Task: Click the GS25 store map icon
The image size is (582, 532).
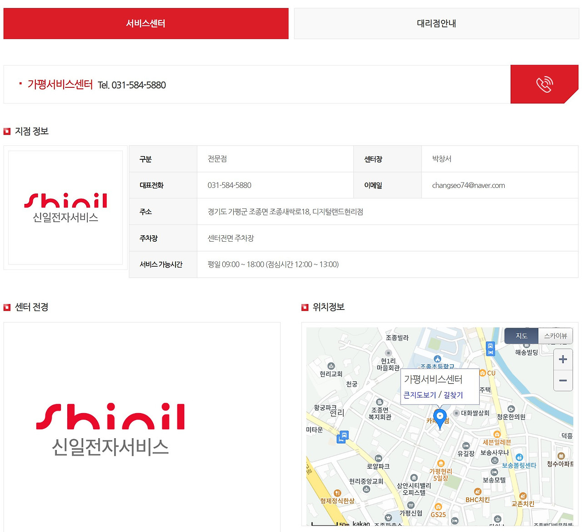Action: tap(438, 507)
